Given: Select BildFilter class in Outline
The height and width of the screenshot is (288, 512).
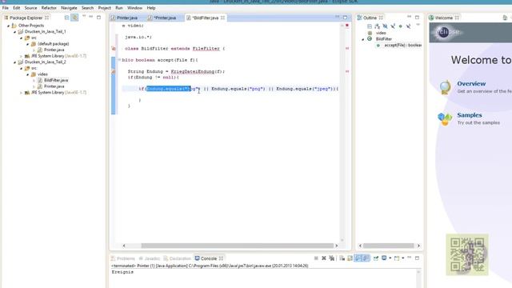Looking at the screenshot, I should point(384,39).
